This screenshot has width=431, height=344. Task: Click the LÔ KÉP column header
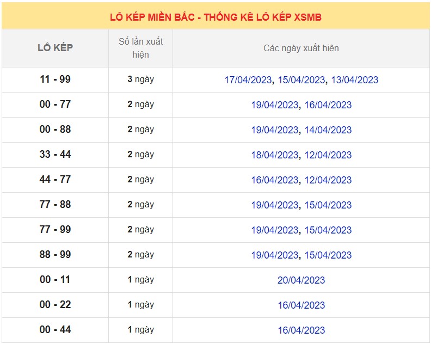[x=55, y=48]
